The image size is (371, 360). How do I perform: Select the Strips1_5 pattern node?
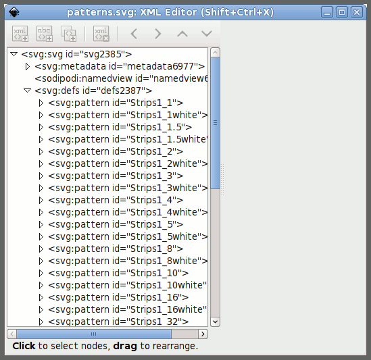click(x=116, y=224)
